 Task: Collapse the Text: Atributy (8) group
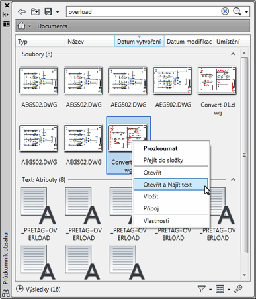point(233,180)
